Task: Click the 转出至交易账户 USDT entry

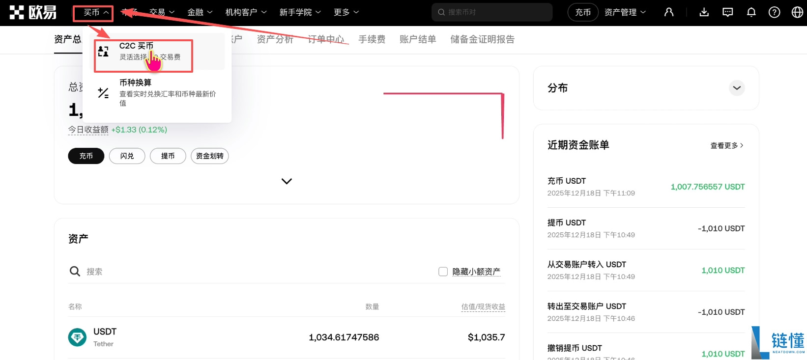Action: pos(646,312)
